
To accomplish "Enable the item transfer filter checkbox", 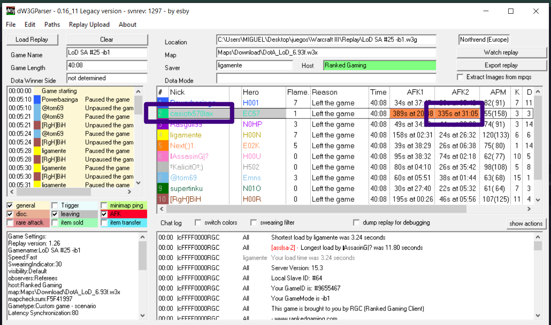I will click(104, 222).
